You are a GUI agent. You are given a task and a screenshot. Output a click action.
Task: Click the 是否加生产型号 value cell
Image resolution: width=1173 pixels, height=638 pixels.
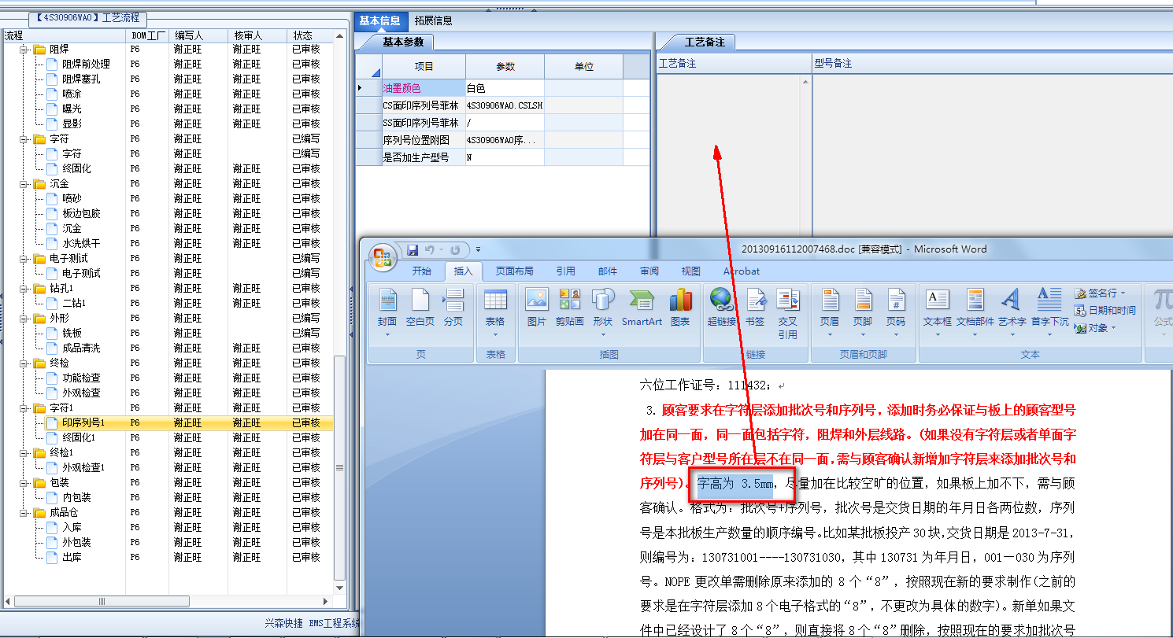[x=505, y=157]
